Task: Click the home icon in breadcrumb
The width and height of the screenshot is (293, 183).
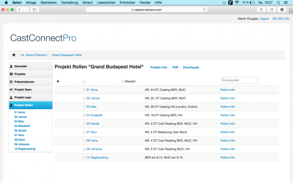Action: (14, 55)
